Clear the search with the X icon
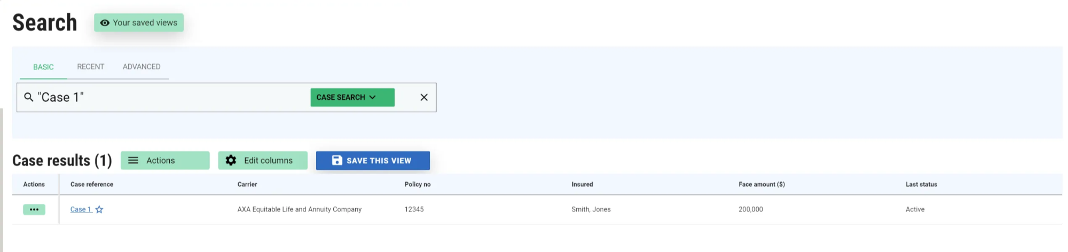Image resolution: width=1068 pixels, height=252 pixels. (x=423, y=97)
